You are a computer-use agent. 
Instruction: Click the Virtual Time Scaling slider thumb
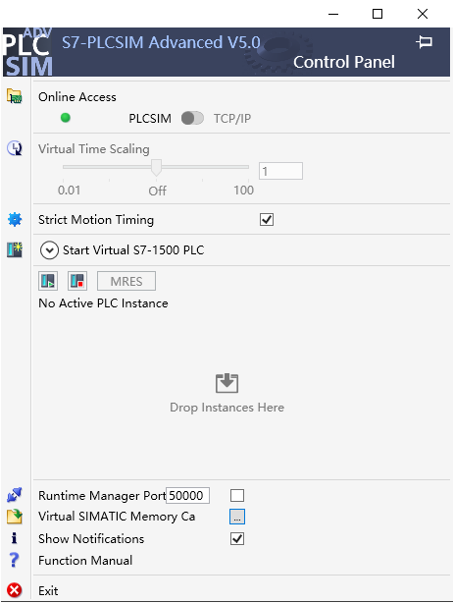[156, 168]
